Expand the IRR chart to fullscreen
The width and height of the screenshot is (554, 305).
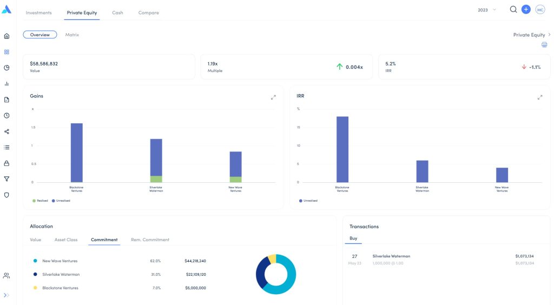click(x=539, y=97)
